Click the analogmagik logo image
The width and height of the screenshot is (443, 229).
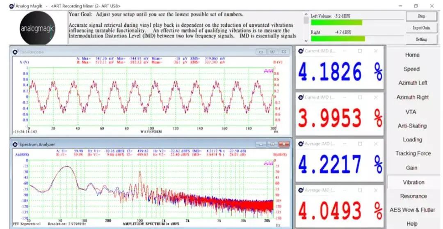point(37,28)
